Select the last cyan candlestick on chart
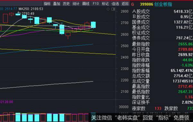This screenshot has height=122, width=193. point(93,25)
